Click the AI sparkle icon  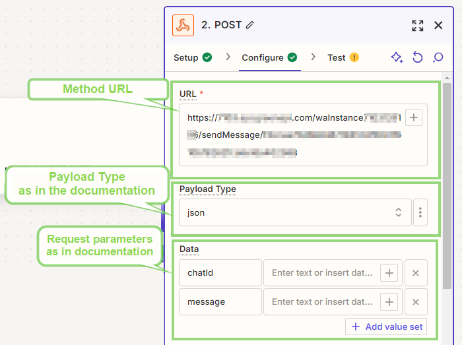tap(397, 57)
